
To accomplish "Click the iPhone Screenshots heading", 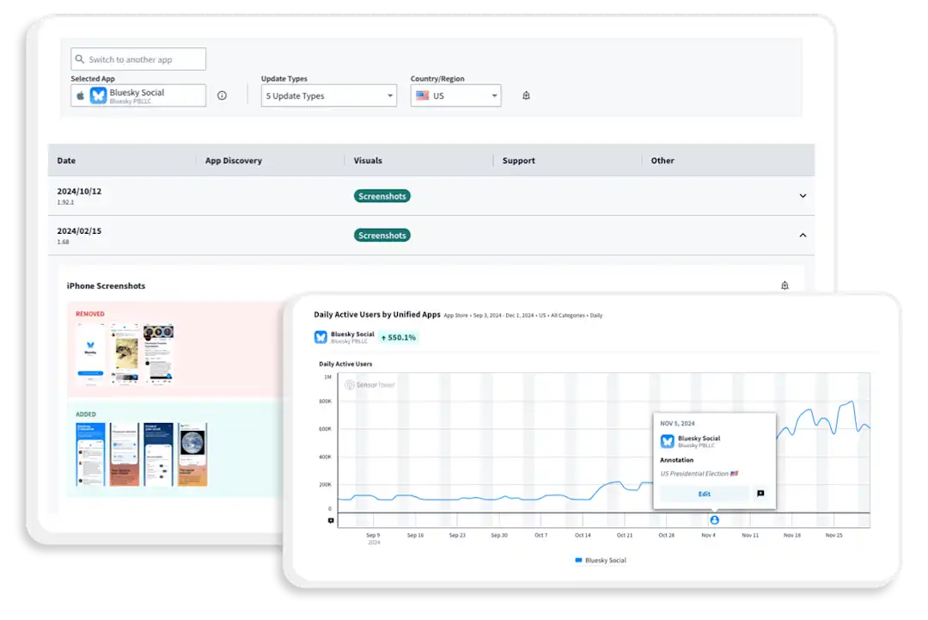I will [x=106, y=286].
